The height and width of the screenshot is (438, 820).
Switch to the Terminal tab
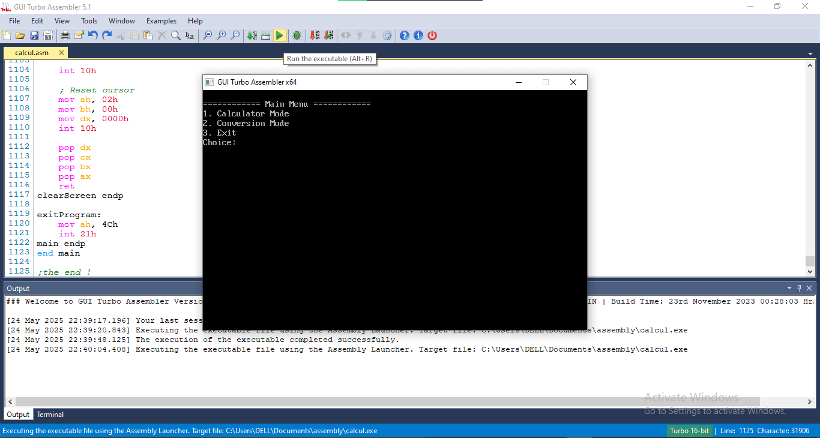click(50, 415)
